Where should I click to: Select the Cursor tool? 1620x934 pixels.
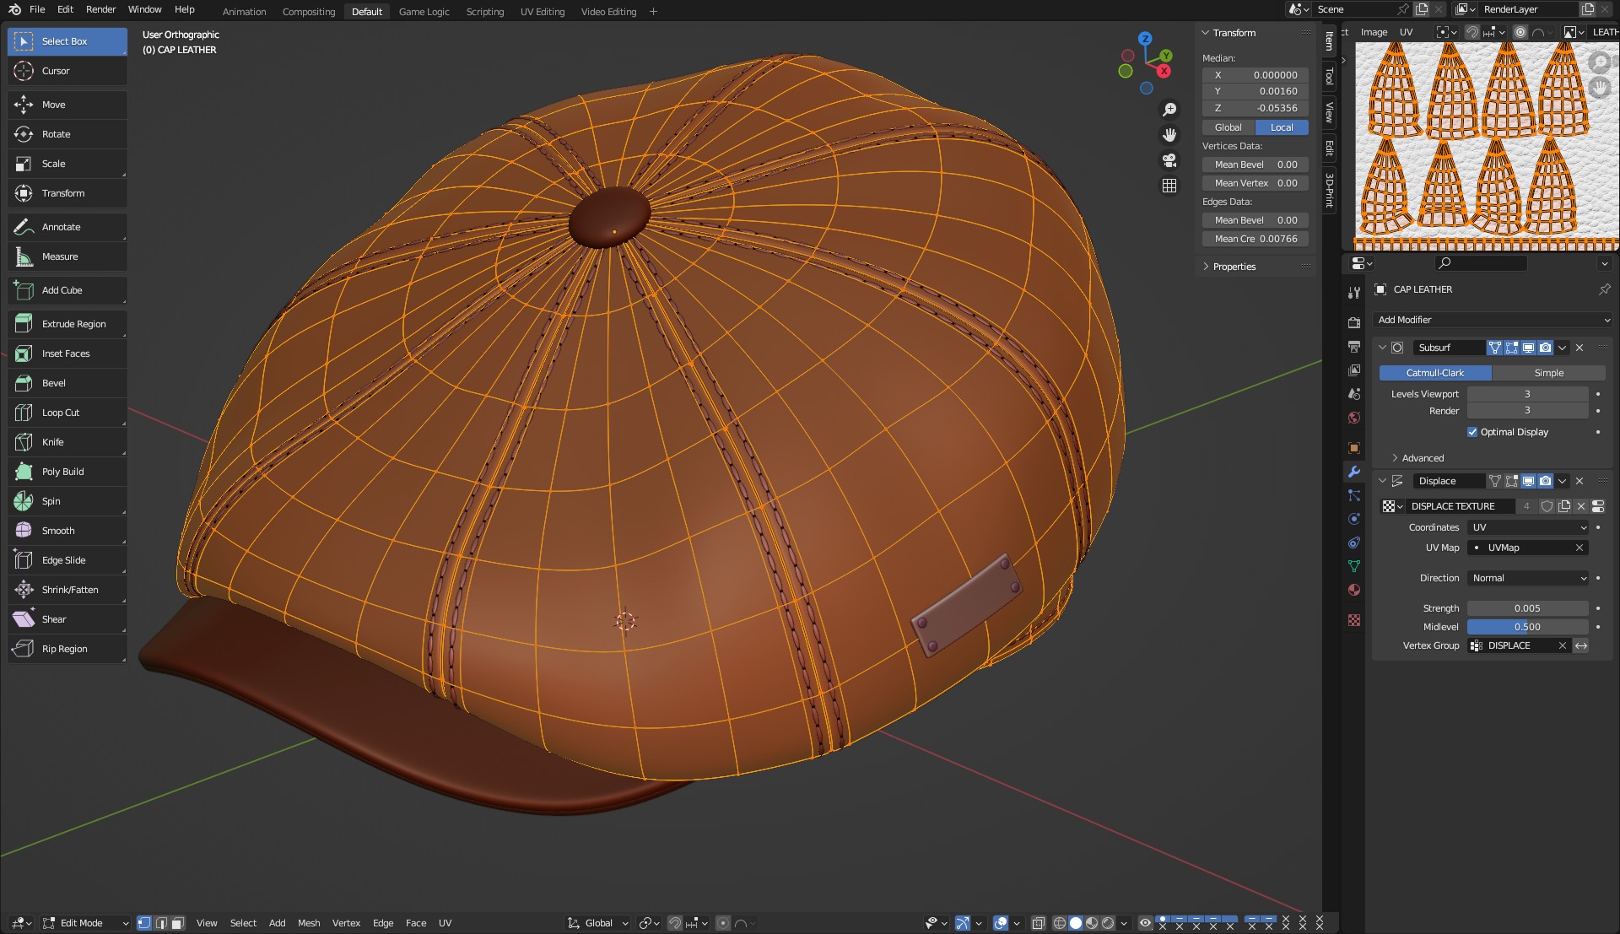tap(67, 71)
